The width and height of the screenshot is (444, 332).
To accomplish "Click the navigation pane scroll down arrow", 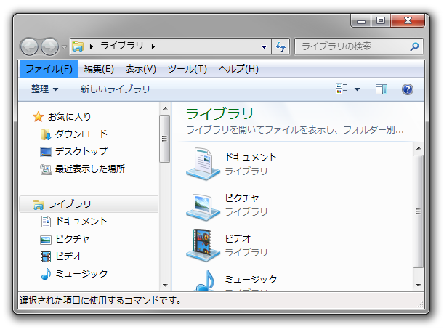I will (165, 285).
